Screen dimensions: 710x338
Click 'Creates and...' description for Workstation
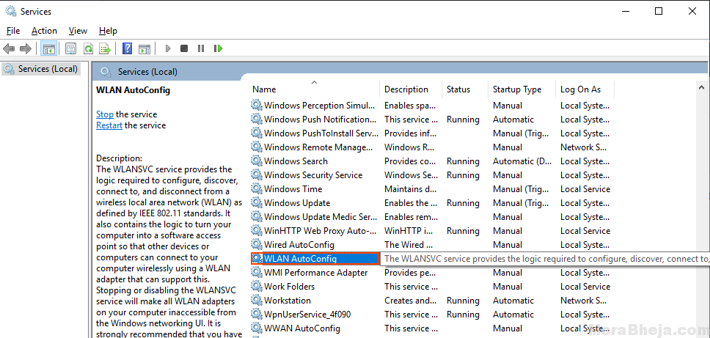point(410,301)
